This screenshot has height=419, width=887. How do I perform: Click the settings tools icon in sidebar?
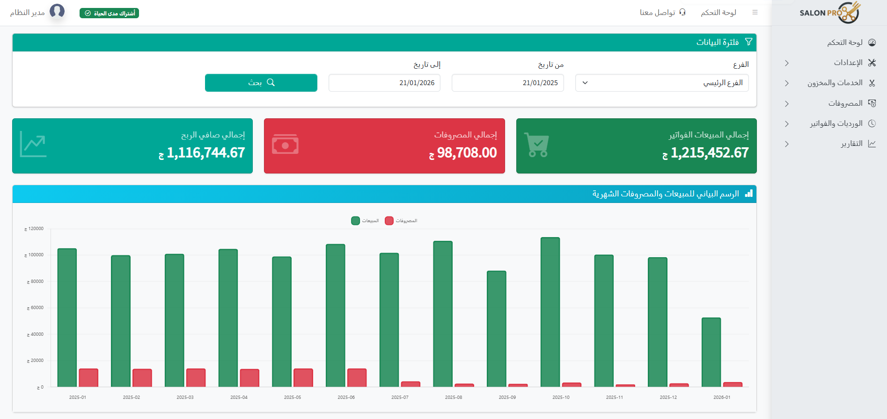coord(872,63)
